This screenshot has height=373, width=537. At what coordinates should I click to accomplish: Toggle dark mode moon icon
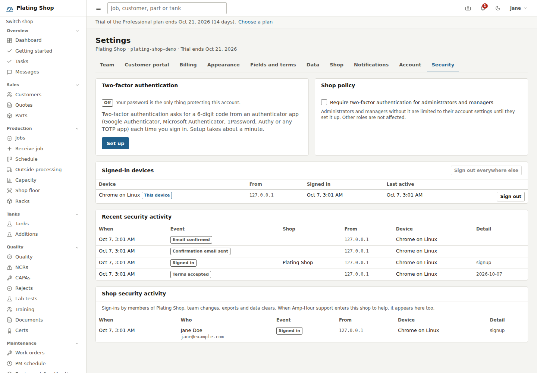[x=498, y=8]
